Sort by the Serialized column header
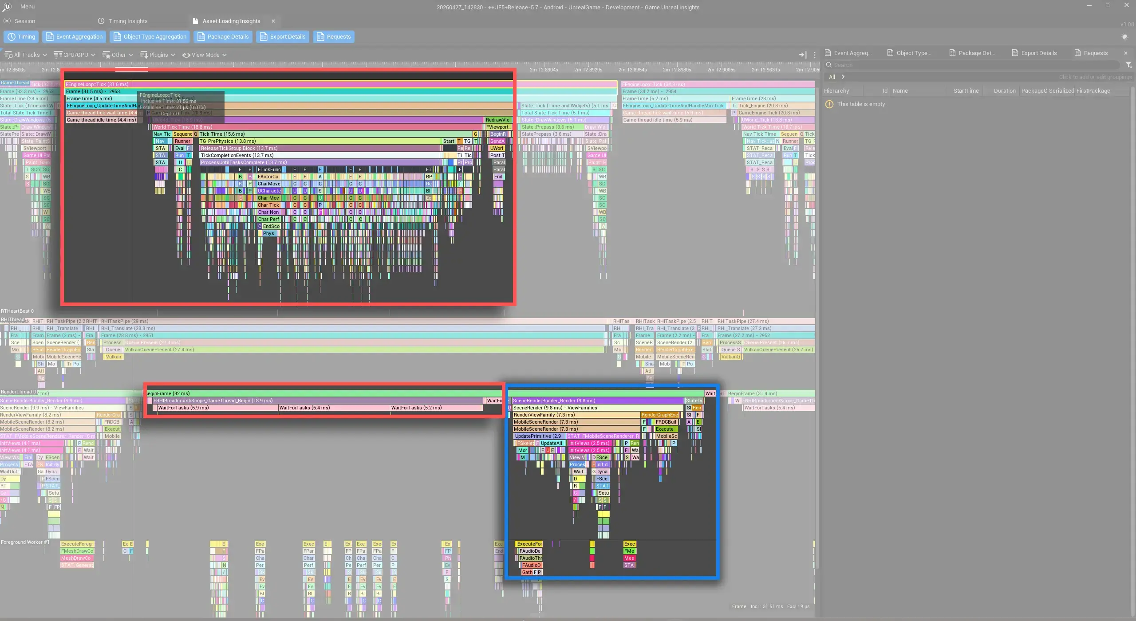Viewport: 1136px width, 621px height. point(1061,91)
